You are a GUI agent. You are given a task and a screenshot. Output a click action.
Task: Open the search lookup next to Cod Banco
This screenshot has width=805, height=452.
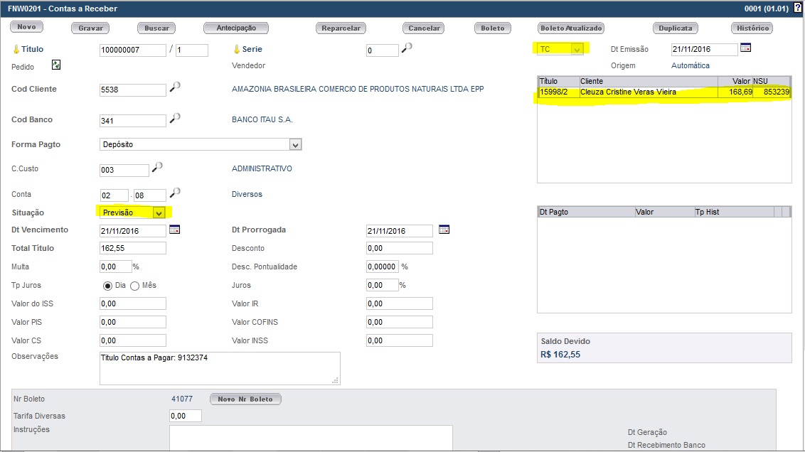coord(175,118)
